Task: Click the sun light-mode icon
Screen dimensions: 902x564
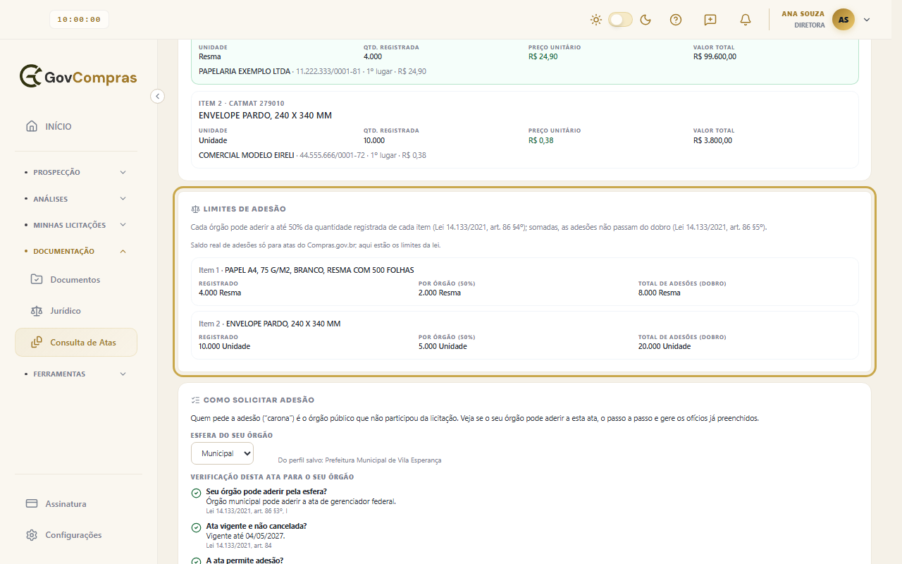Action: click(x=596, y=20)
